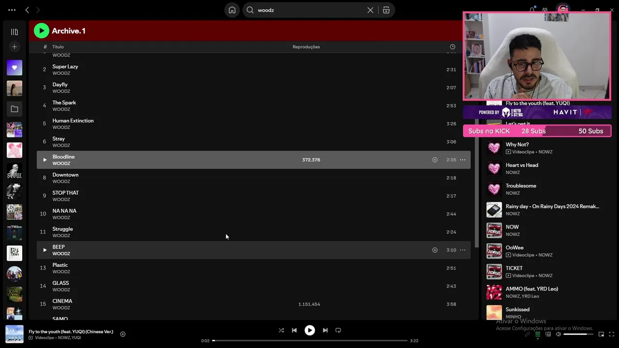This screenshot has width=619, height=348.
Task: Toggle the queue panel icon
Action: click(537, 334)
